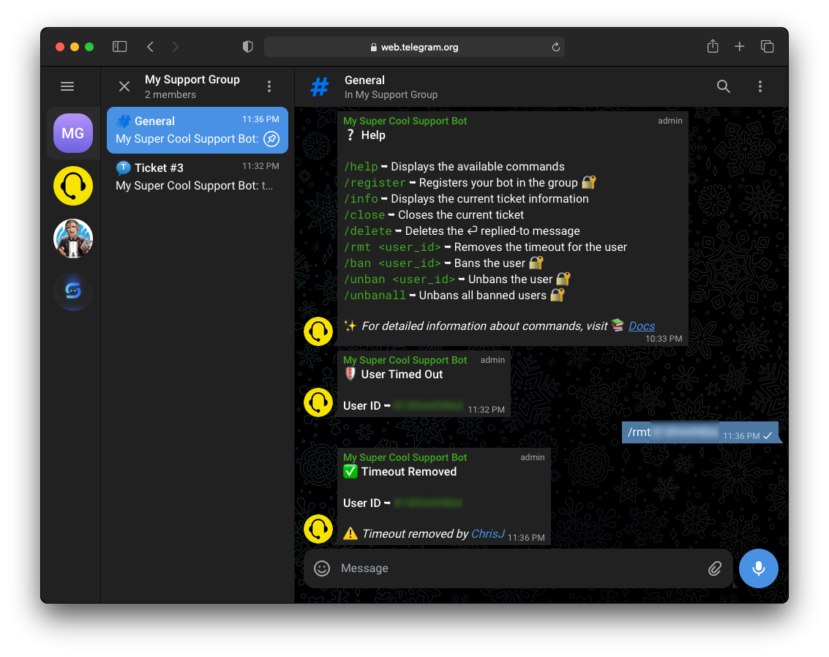Open a new Safari tab
This screenshot has height=657, width=829.
point(739,47)
